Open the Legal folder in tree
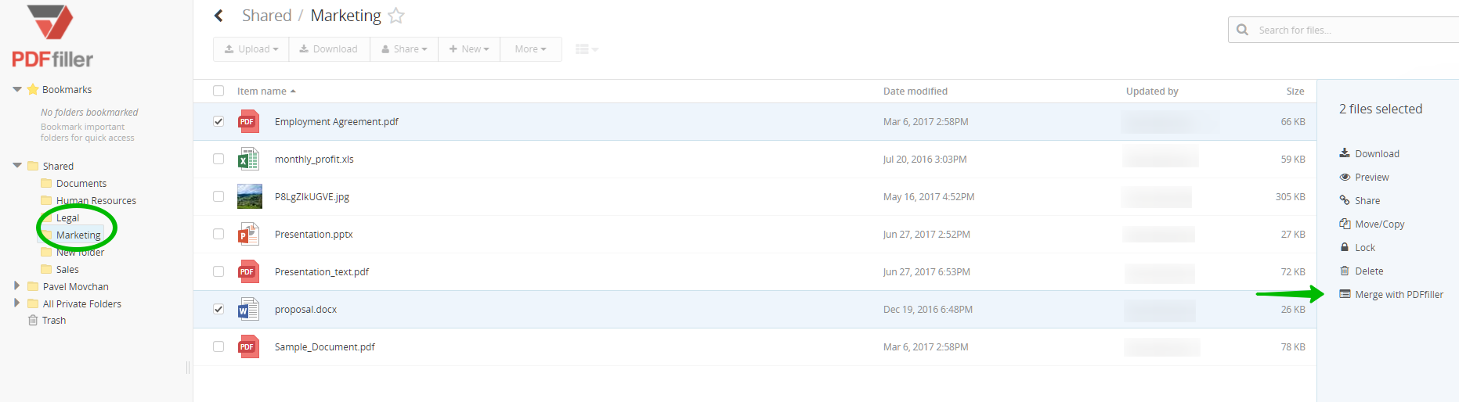Image resolution: width=1459 pixels, height=402 pixels. pos(67,217)
